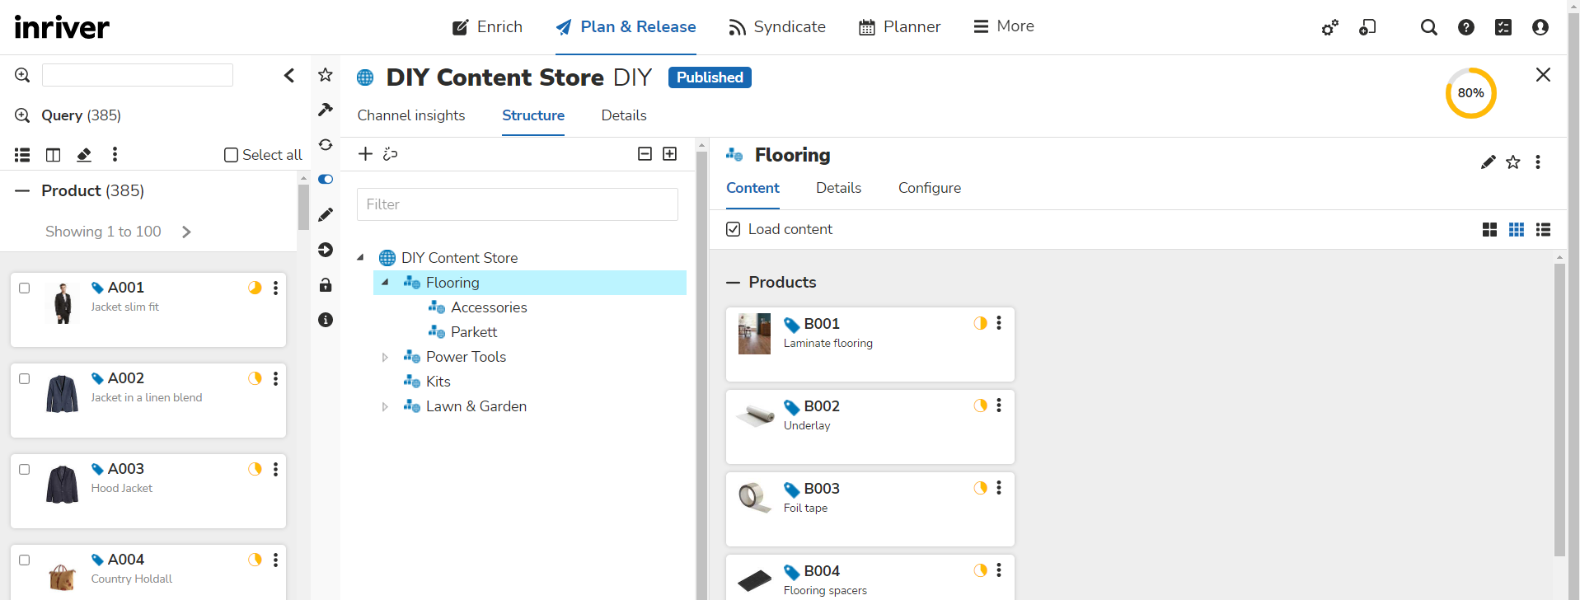Go to next page of results arrow
This screenshot has width=1580, height=600.
pos(186,232)
